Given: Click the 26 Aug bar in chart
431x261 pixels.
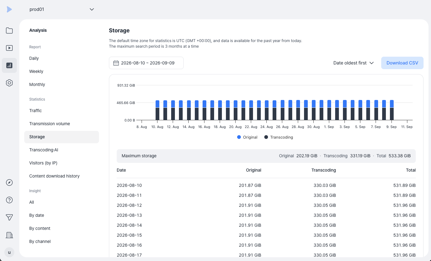Looking at the screenshot, I should click(x=283, y=110).
